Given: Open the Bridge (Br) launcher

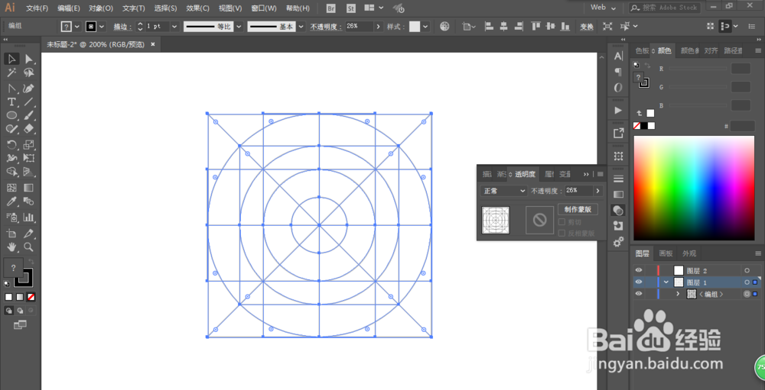Looking at the screenshot, I should pyautogui.click(x=330, y=8).
